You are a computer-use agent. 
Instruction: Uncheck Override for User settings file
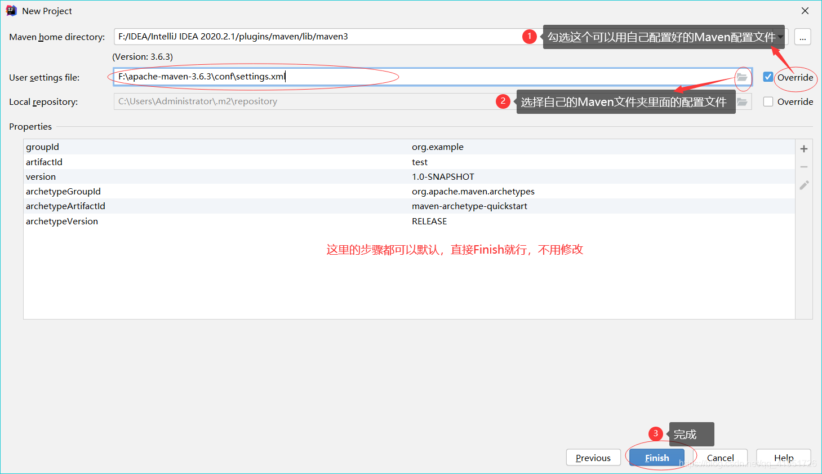768,77
